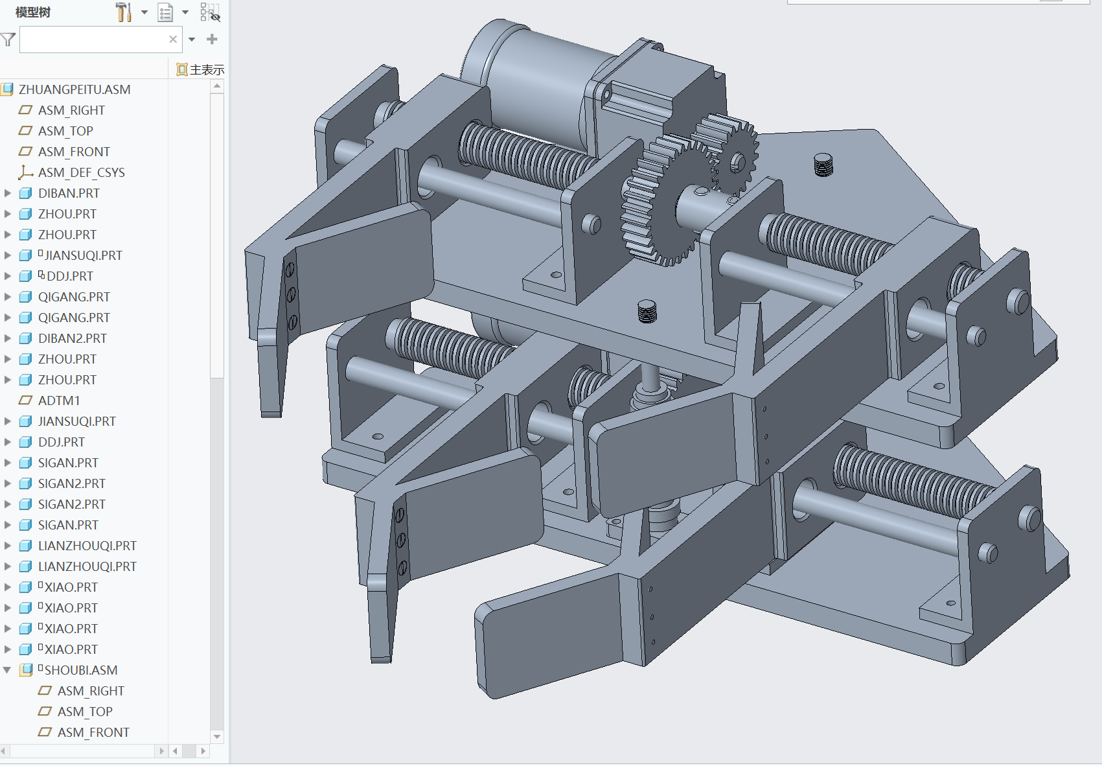Toggle the hidden items tree display icon
The height and width of the screenshot is (766, 1102).
[x=210, y=12]
